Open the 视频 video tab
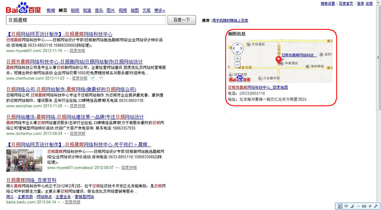 point(123,10)
